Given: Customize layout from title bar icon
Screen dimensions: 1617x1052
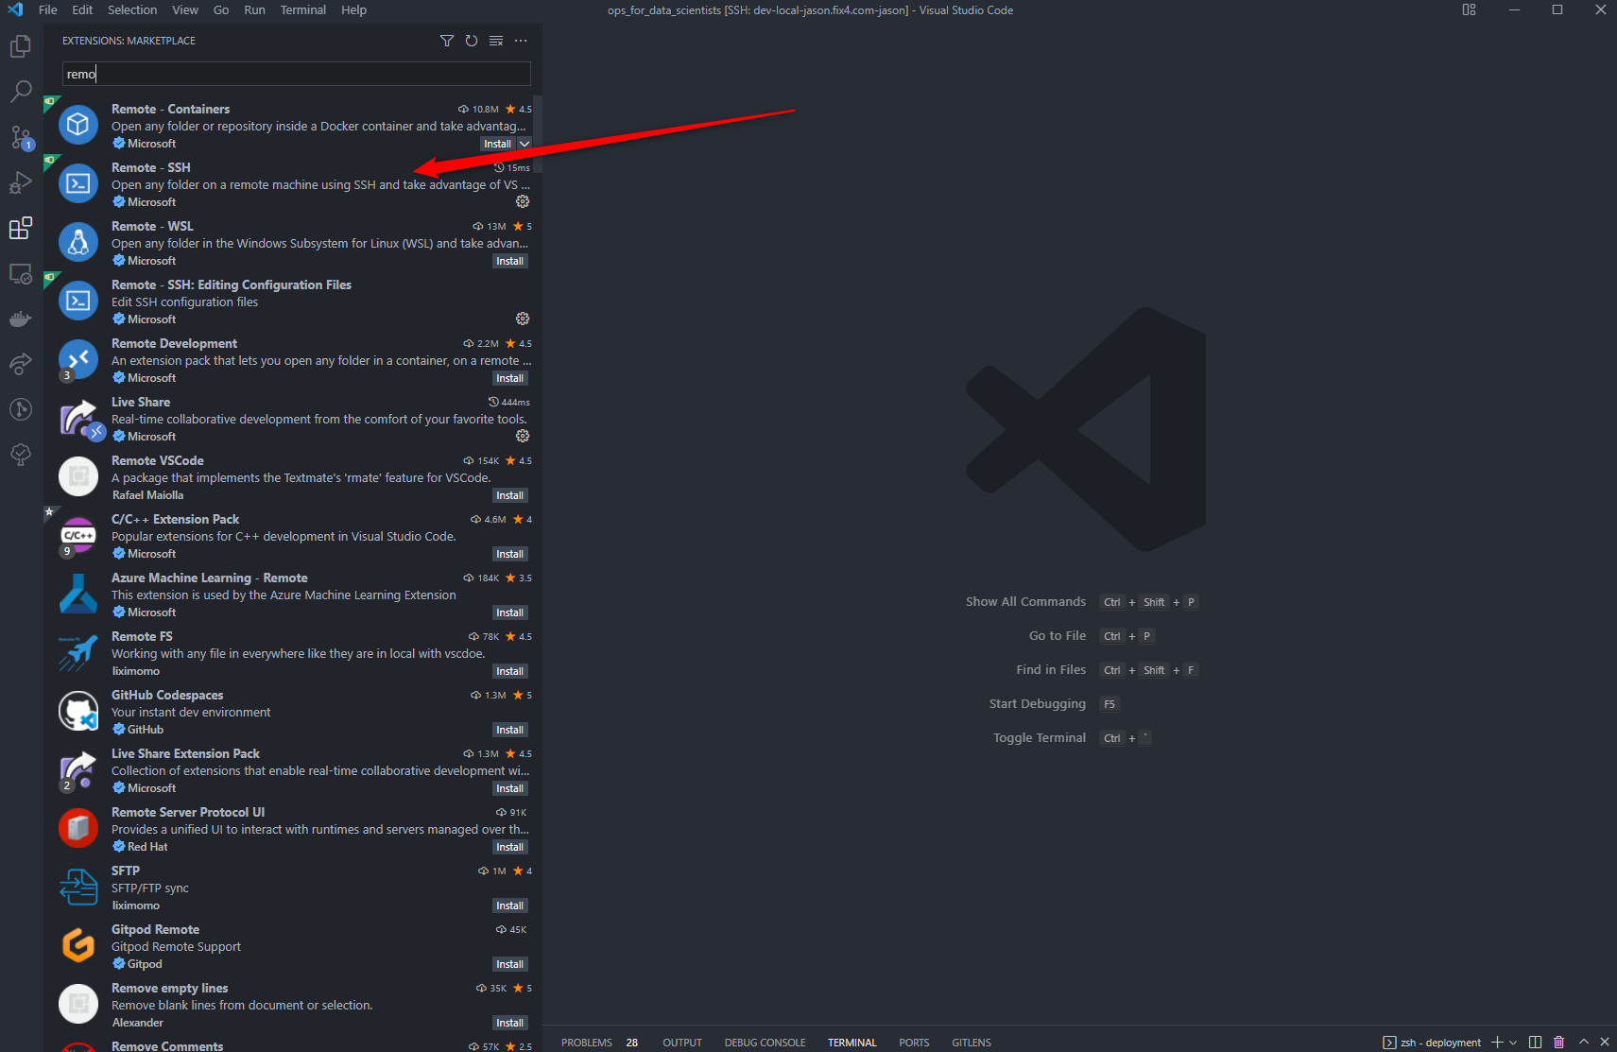Looking at the screenshot, I should pos(1469,10).
